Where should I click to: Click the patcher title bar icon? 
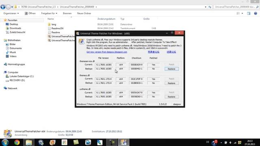[78, 33]
